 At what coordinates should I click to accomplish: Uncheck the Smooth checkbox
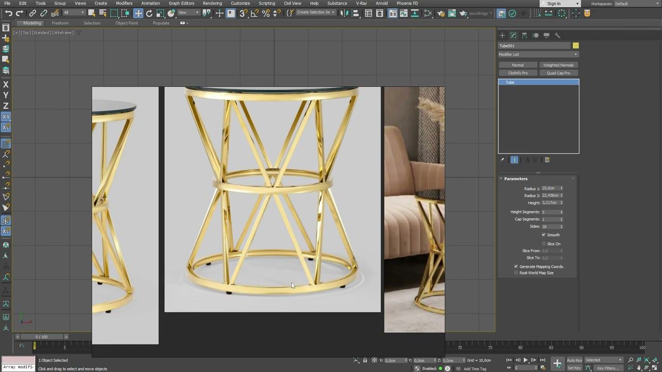(x=544, y=235)
